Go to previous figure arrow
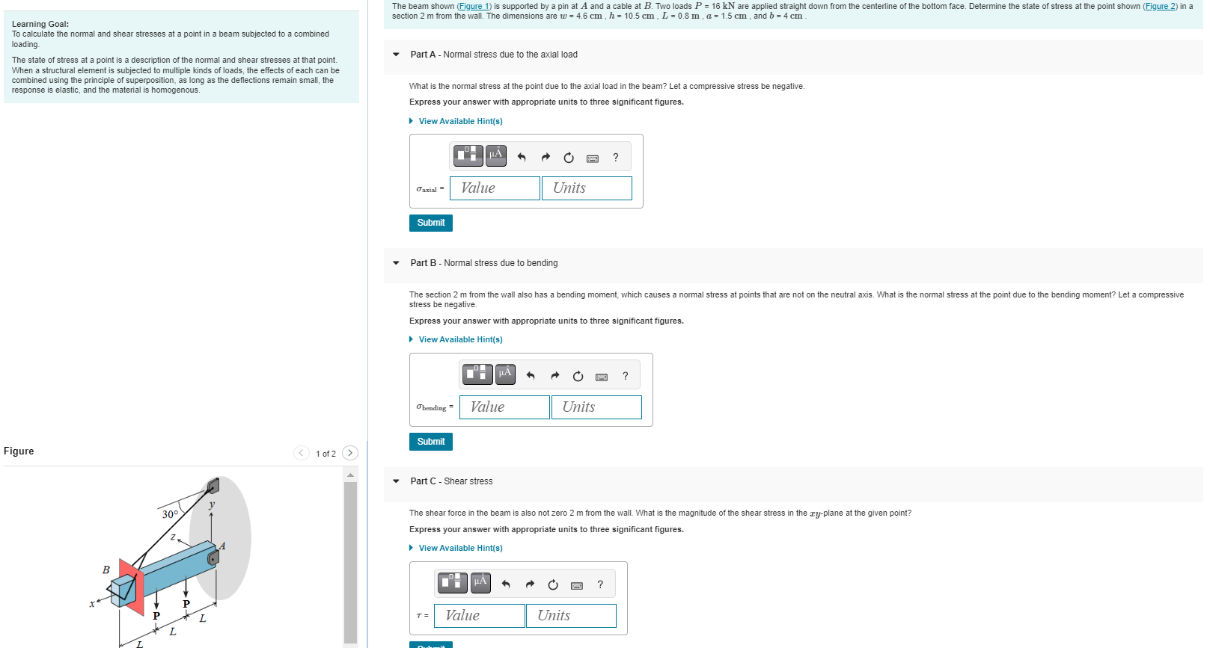 [302, 453]
